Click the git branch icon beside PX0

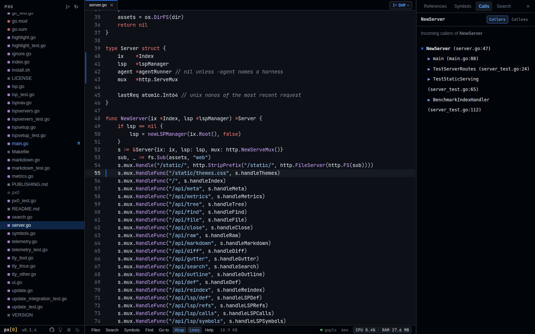(68, 7)
